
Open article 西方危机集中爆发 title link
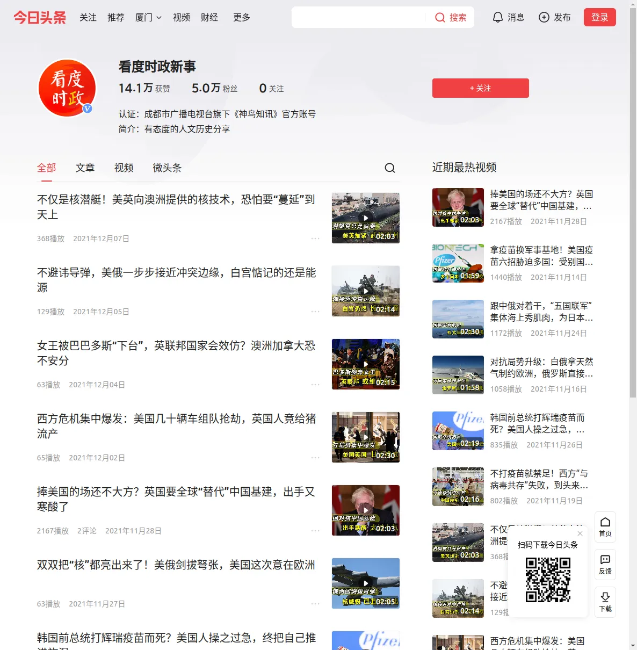[176, 427]
